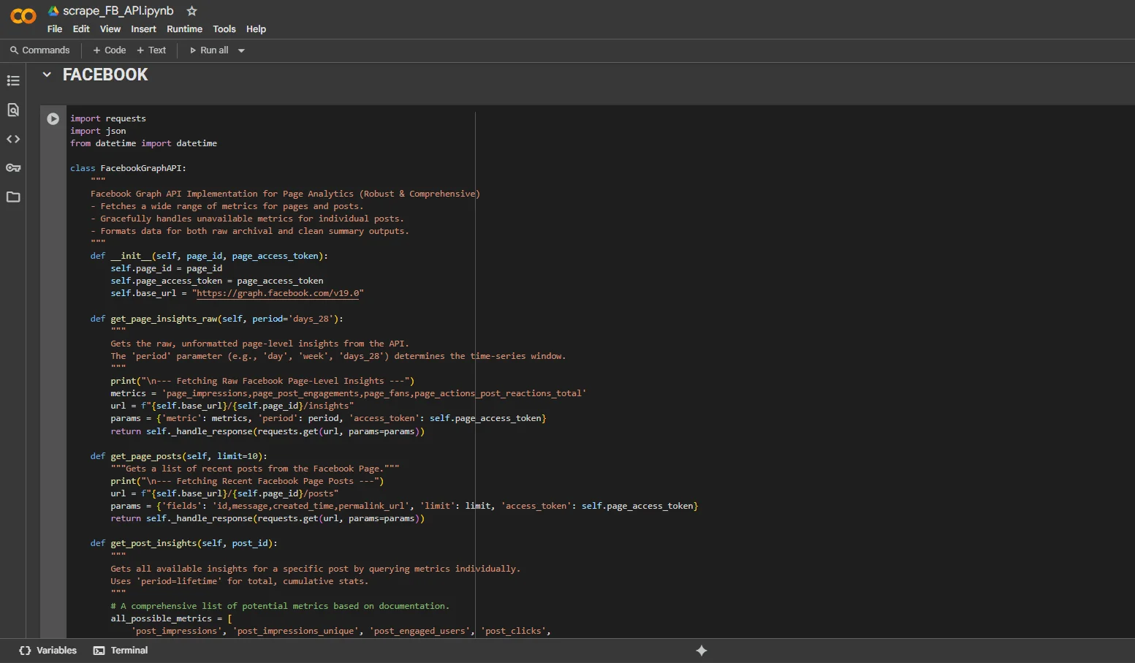Open the Variables panel
The width and height of the screenshot is (1135, 663).
48,651
